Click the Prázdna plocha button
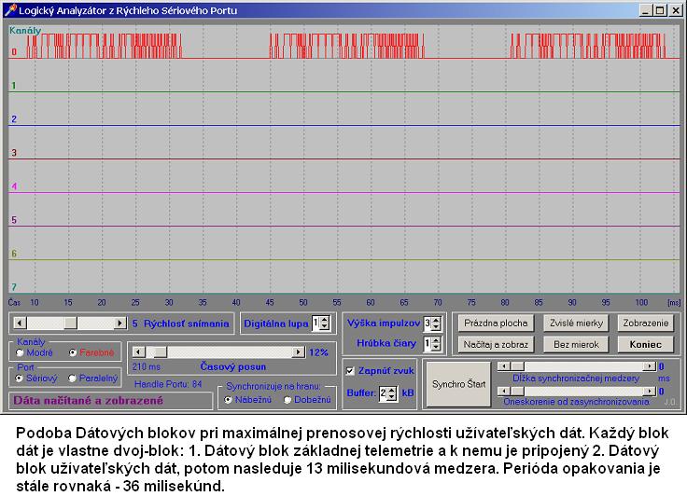The height and width of the screenshot is (496, 687). pos(496,324)
